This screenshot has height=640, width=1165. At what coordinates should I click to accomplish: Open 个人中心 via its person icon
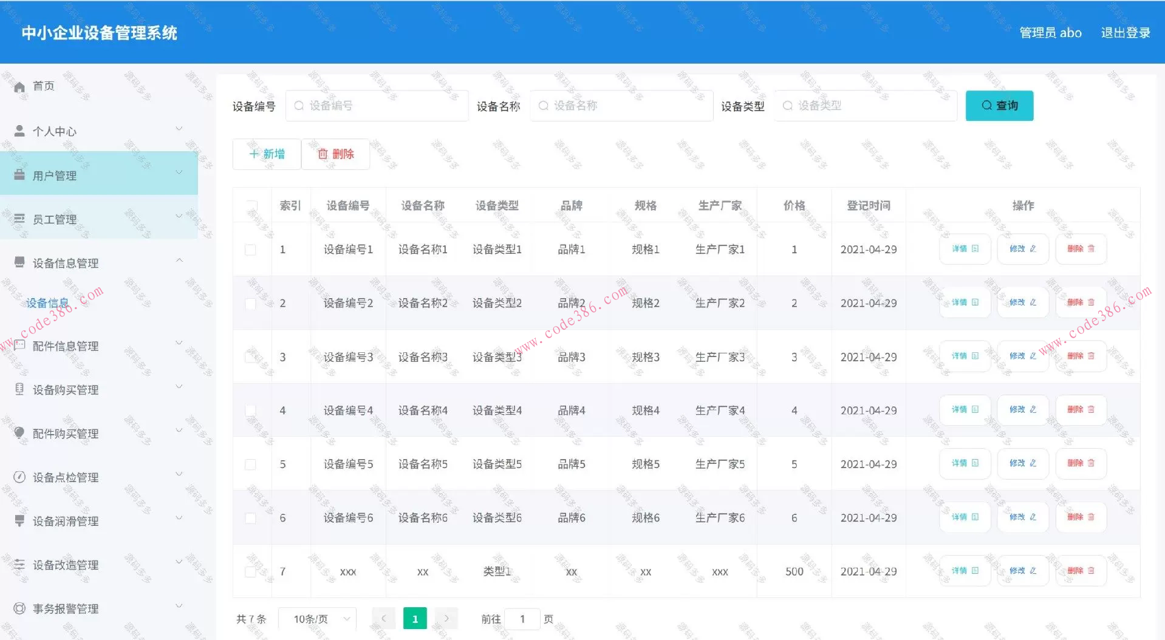coord(19,130)
